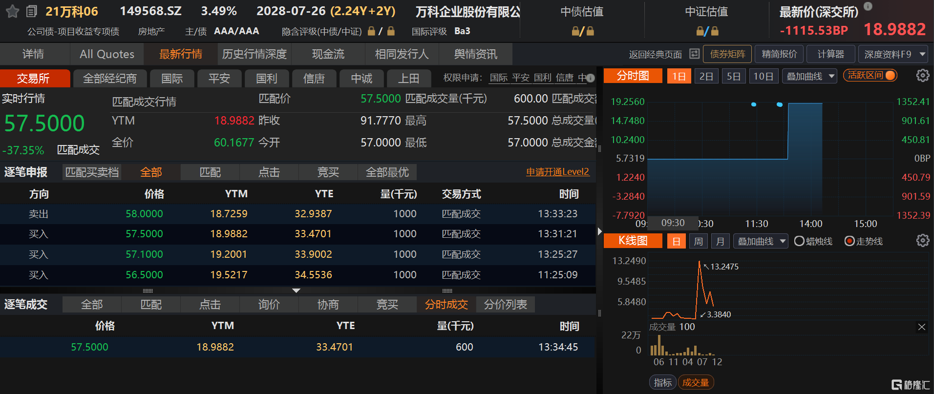
Task: Open the 历史行情深度 tab
Action: tap(255, 54)
